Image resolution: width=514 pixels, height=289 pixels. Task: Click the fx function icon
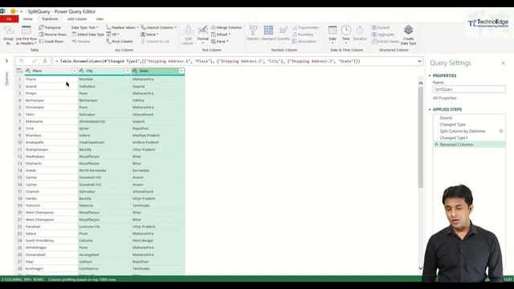[x=45, y=61]
